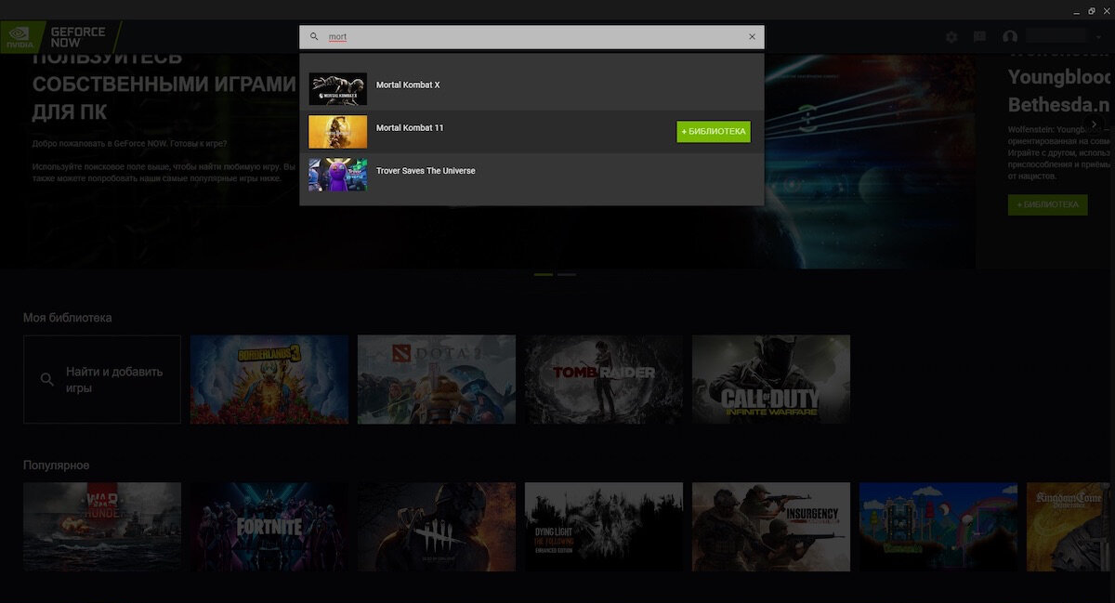Switch to the second carousel page indicator
The width and height of the screenshot is (1115, 603).
[567, 275]
